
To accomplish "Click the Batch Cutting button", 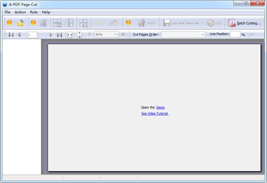I will point(244,23).
